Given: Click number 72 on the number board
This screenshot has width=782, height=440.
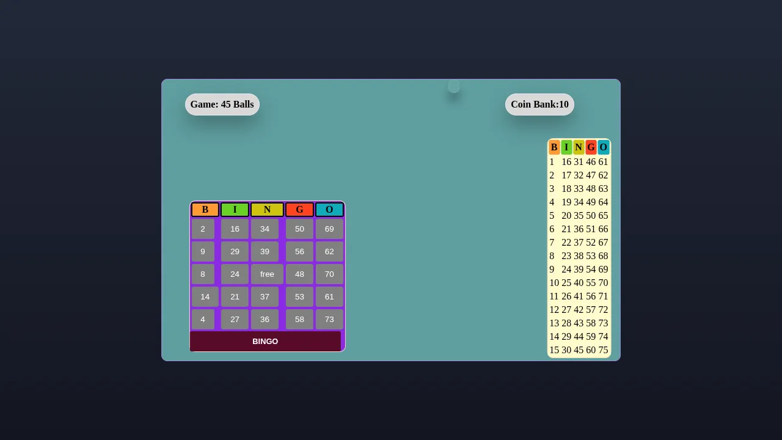Looking at the screenshot, I should 604,310.
